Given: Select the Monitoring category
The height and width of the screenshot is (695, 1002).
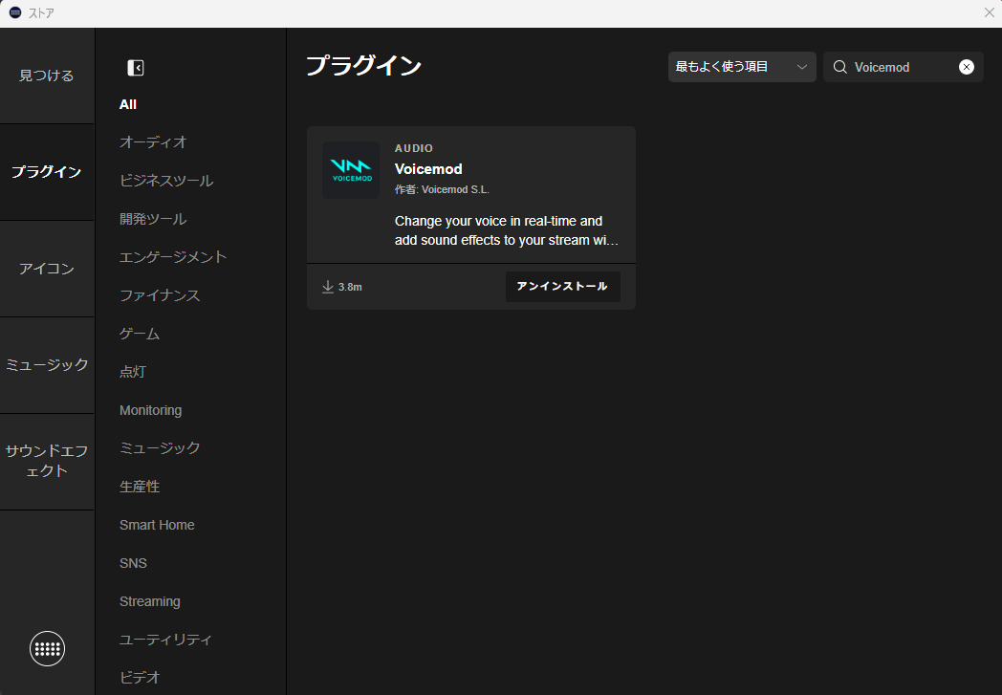Looking at the screenshot, I should pyautogui.click(x=151, y=410).
